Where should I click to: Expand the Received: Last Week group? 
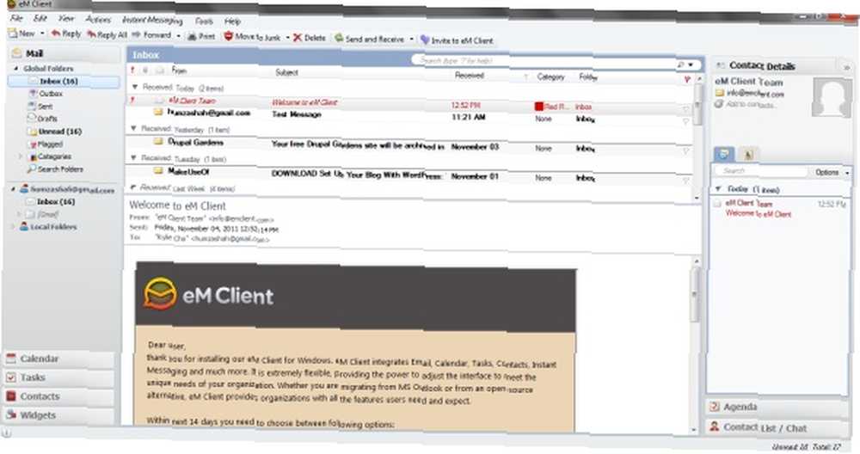pyautogui.click(x=133, y=187)
